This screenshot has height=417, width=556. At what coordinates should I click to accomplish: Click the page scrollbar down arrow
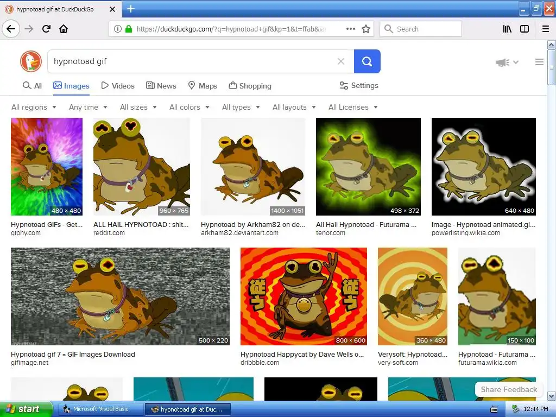[551, 396]
